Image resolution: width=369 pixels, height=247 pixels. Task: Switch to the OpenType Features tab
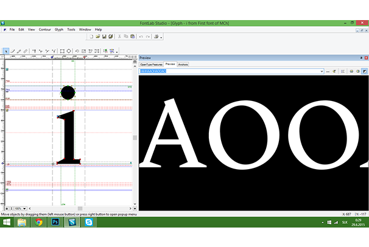[152, 64]
